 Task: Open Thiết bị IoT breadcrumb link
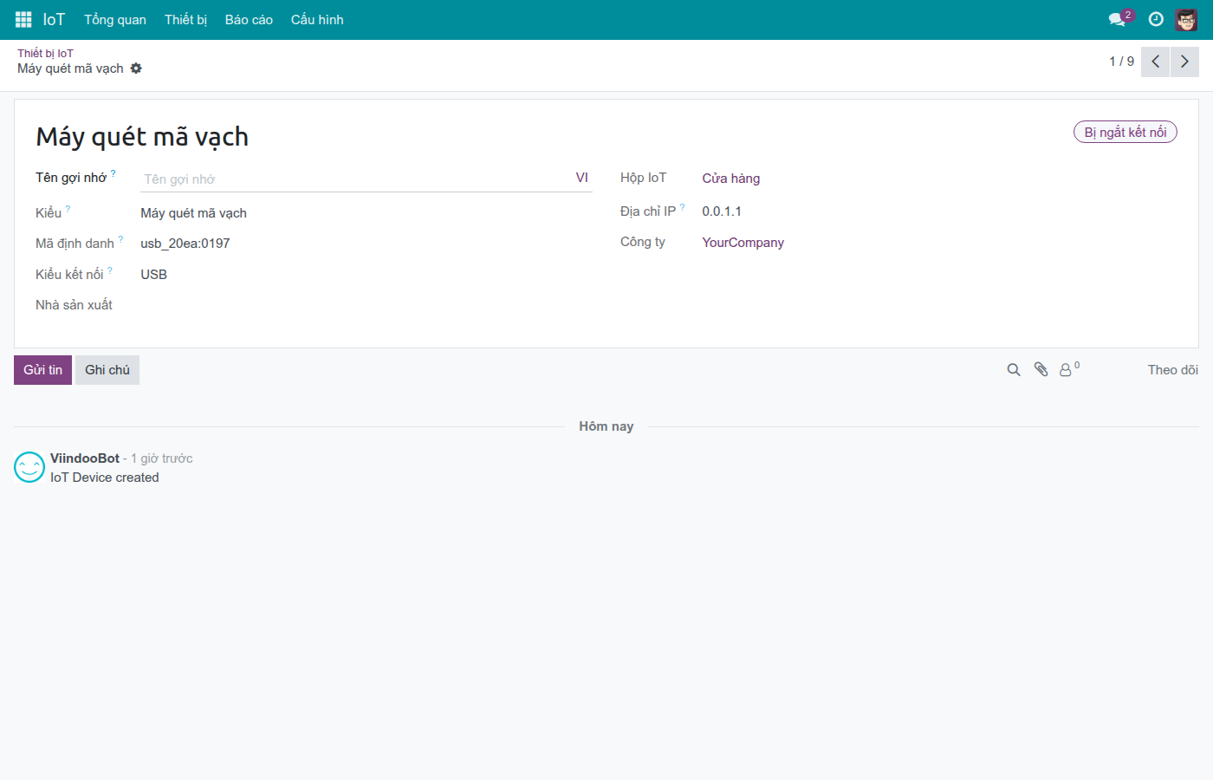[x=45, y=53]
